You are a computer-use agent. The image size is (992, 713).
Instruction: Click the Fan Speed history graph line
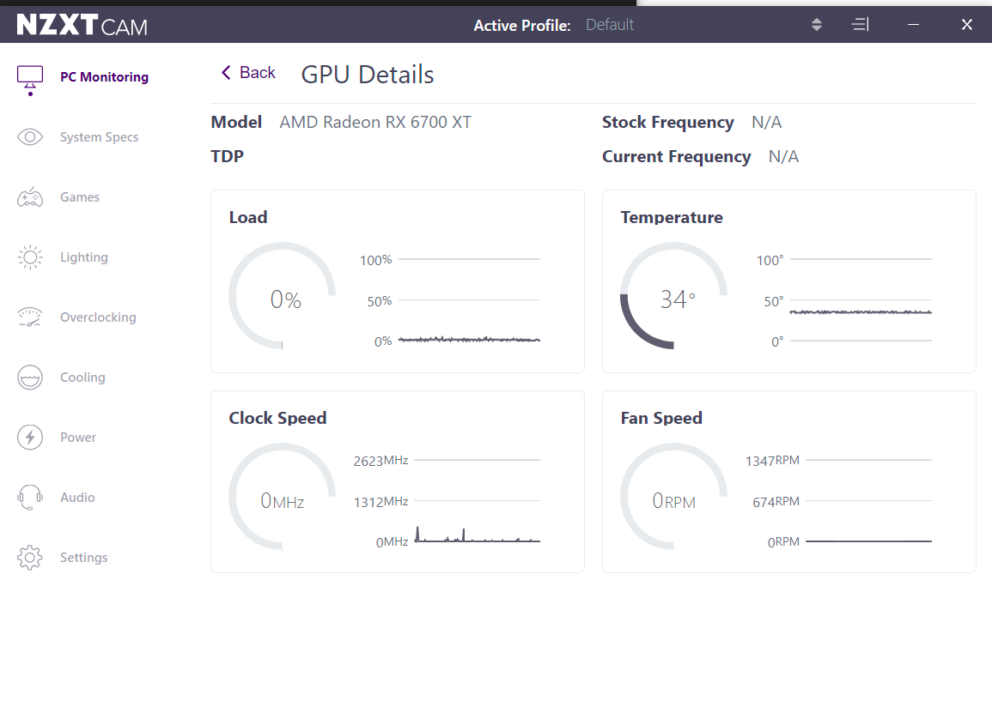[x=868, y=541]
